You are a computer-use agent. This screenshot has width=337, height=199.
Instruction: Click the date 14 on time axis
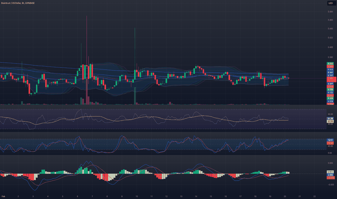click(x=196, y=196)
